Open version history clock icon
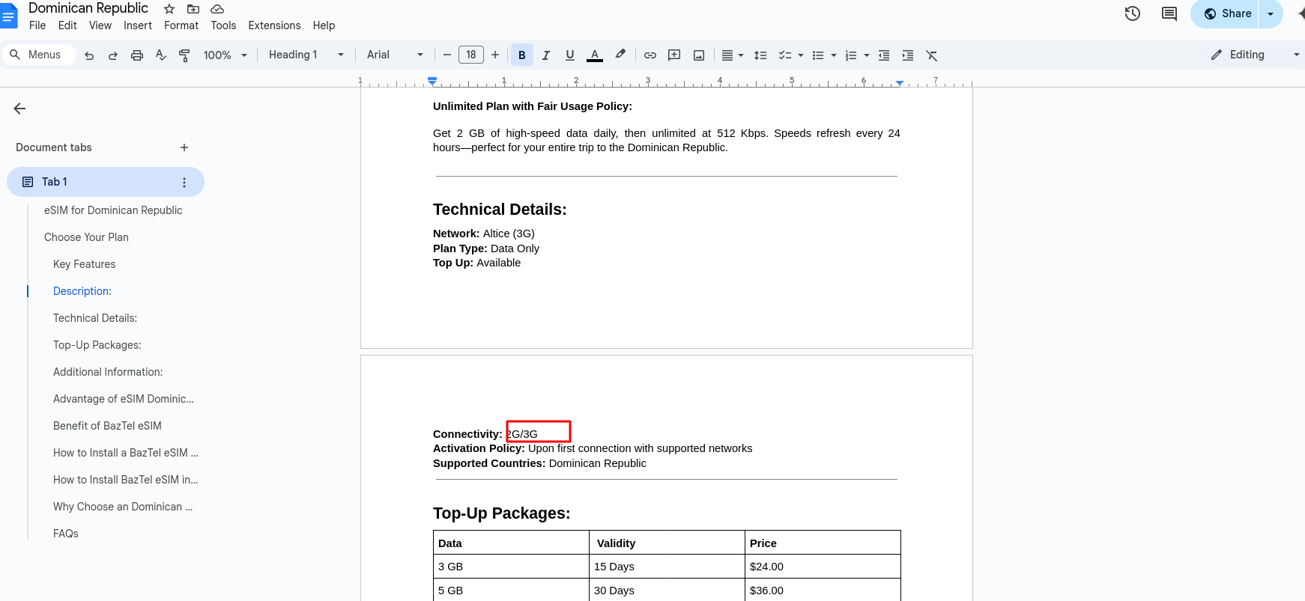 (x=1132, y=13)
